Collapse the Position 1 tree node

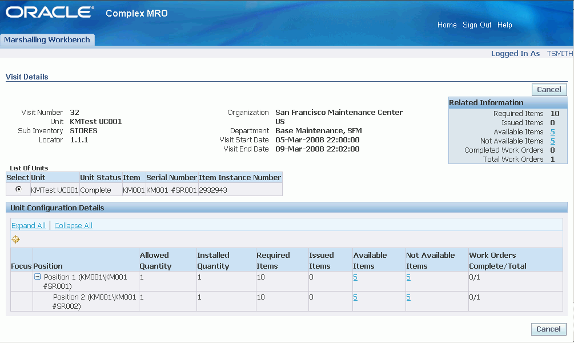[x=37, y=277]
